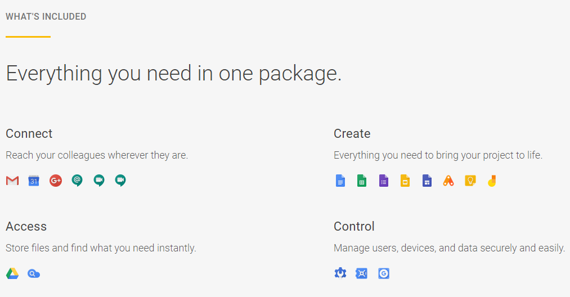Open the Hangouts Chat @ icon

point(77,181)
